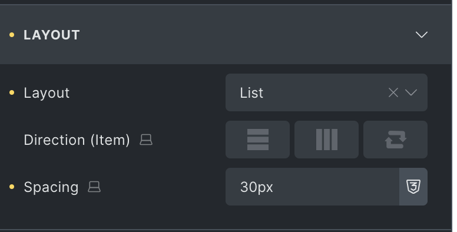Click the Direction (Item) label text
The height and width of the screenshot is (232, 457).
(x=77, y=140)
